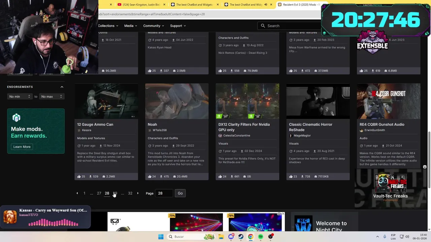Click the clock icon on RE4 CQBR Gunshot Audio card
Screen dimensions: 431x242
tap(361, 146)
